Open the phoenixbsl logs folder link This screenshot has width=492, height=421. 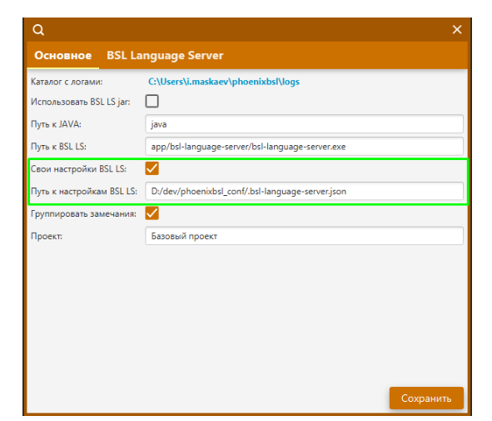tap(224, 82)
